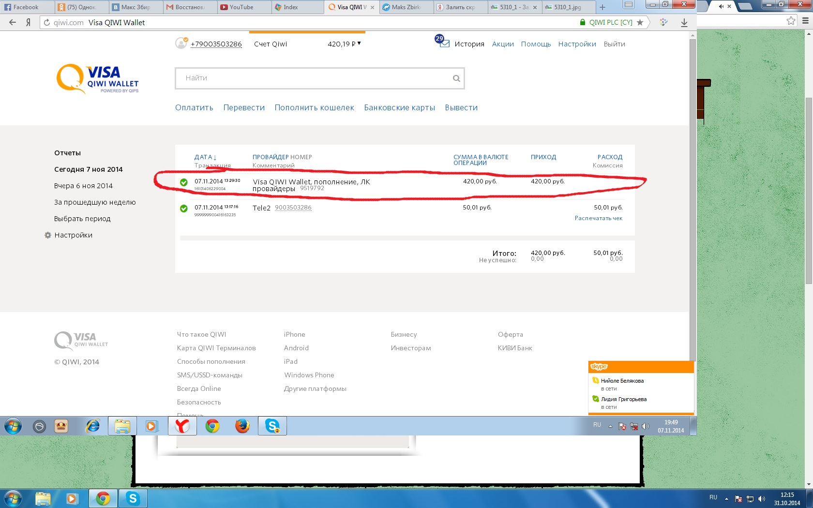Open Акции in the top navigation

click(x=503, y=44)
